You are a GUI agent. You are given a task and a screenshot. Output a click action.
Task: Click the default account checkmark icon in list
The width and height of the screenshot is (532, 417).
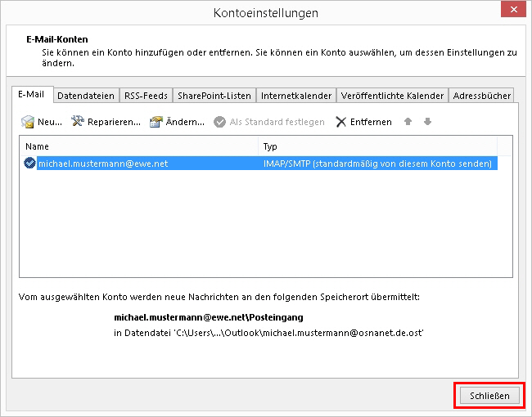[30, 164]
